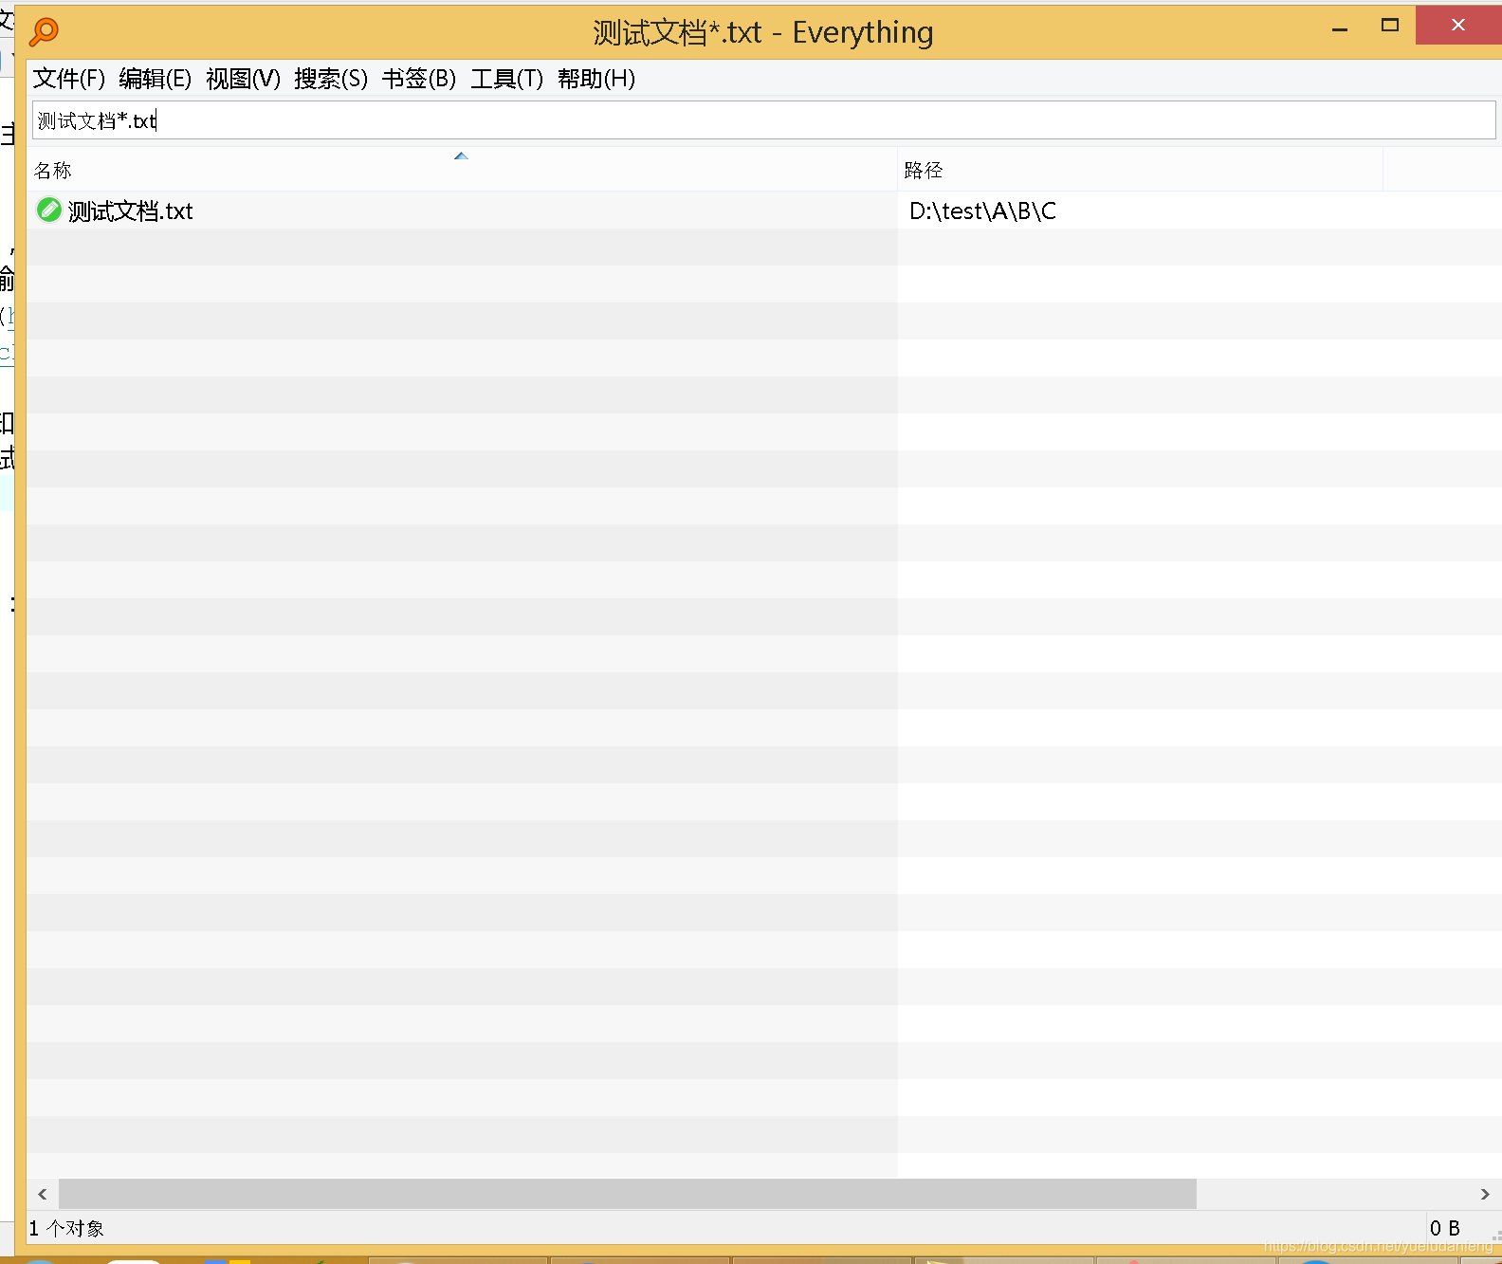
Task: Open the 帮助(H) menu
Action: (x=596, y=79)
